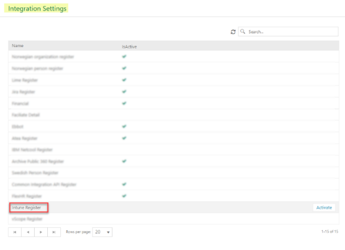Click active checkmark for Atea Register
This screenshot has height=250, width=345.
(x=124, y=138)
